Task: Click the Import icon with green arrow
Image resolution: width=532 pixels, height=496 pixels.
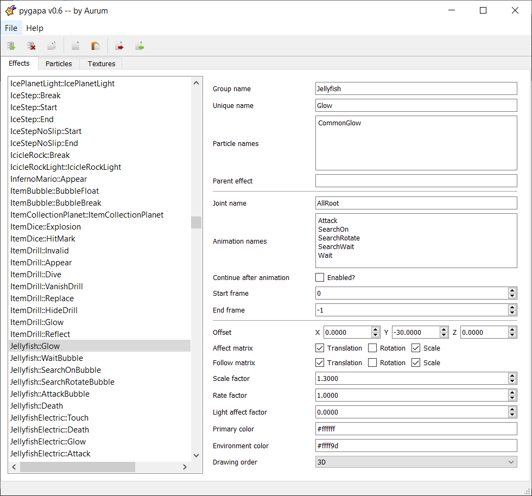Action: coord(140,46)
